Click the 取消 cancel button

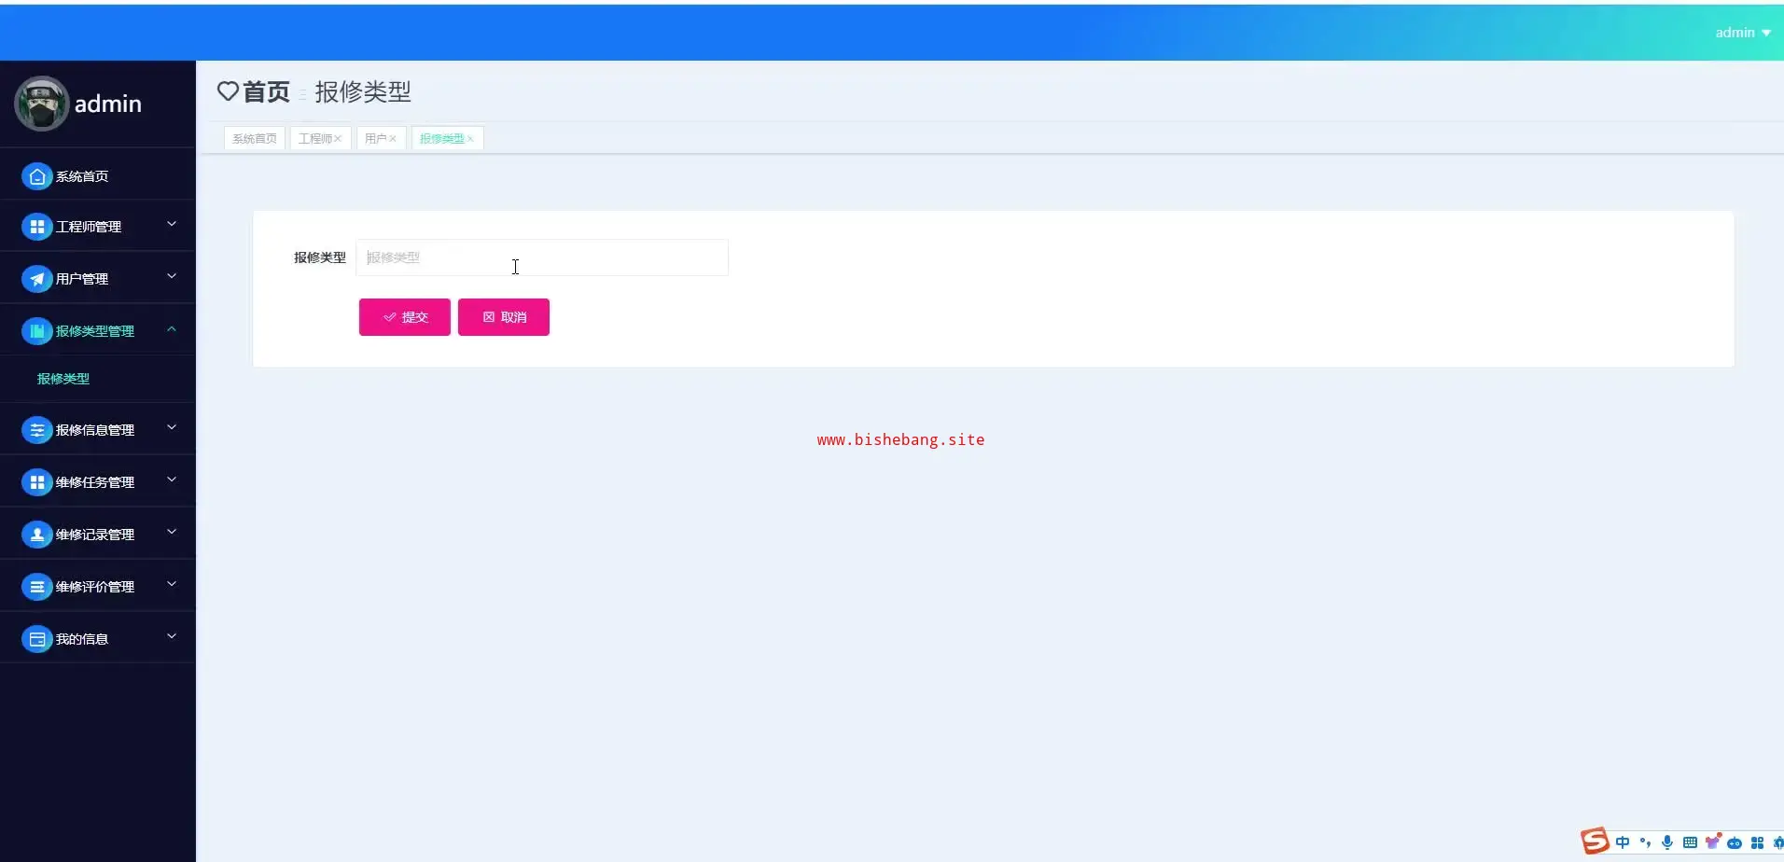504,317
